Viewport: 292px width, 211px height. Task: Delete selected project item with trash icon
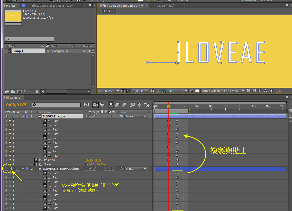click(37, 92)
